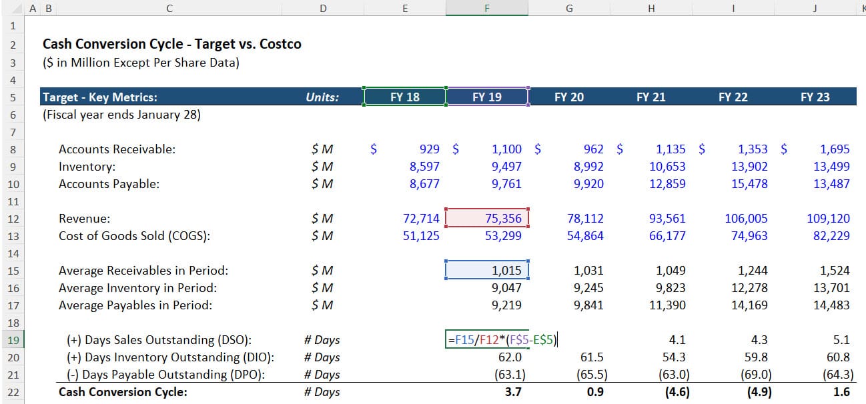This screenshot has width=866, height=404.
Task: Click the title Cash Conversion Cycle - Target vs. Costco
Action: (171, 44)
